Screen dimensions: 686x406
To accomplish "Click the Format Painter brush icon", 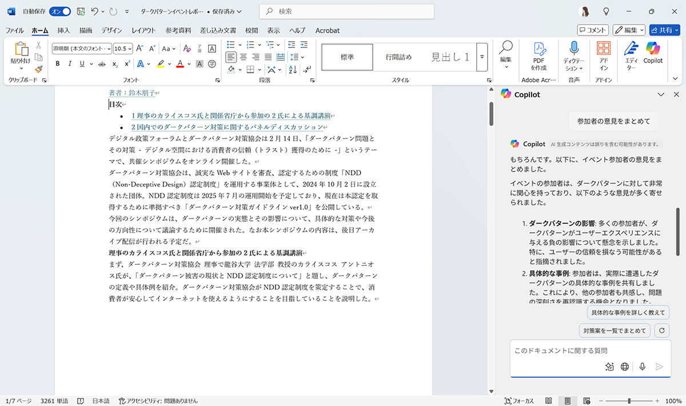I will [39, 69].
